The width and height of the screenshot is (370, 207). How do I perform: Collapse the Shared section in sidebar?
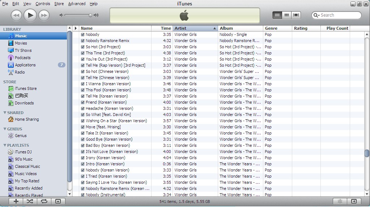[5, 113]
